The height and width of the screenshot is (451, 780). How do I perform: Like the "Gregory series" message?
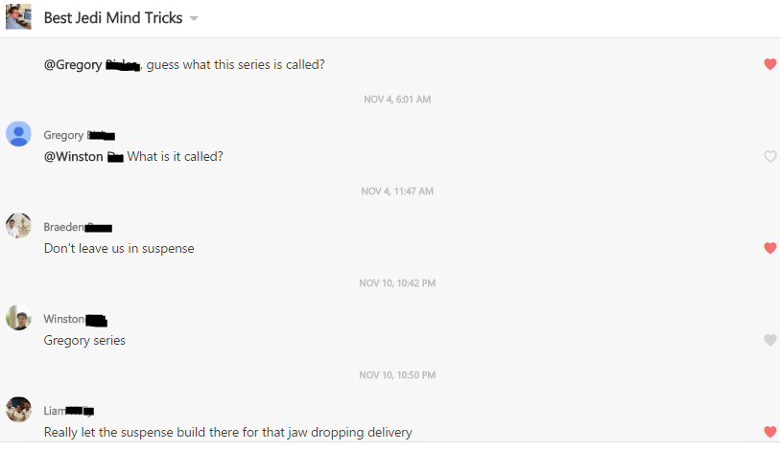[769, 340]
